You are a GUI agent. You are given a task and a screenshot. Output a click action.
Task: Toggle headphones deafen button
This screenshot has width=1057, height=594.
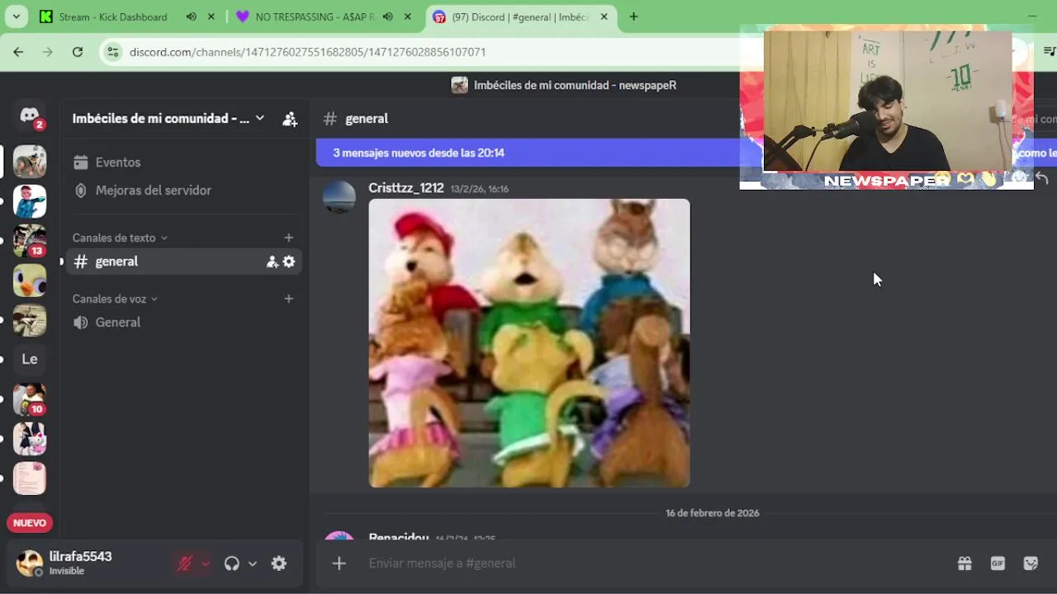(x=232, y=563)
